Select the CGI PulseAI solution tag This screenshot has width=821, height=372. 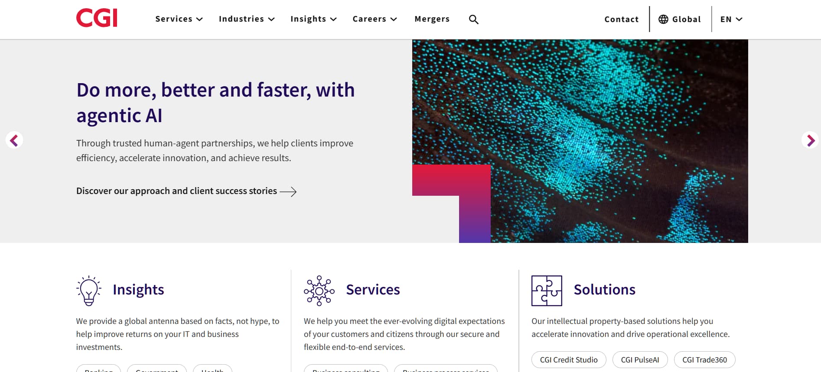click(640, 359)
